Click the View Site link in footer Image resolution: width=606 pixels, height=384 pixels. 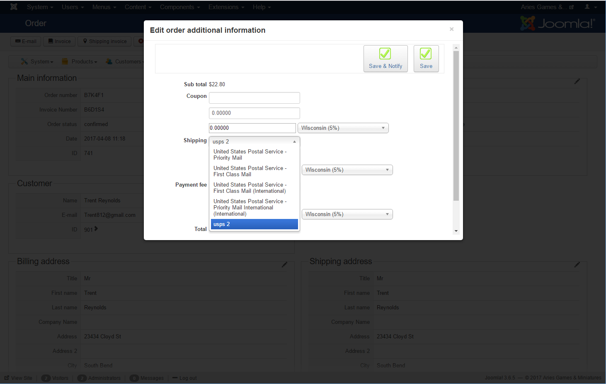click(19, 378)
